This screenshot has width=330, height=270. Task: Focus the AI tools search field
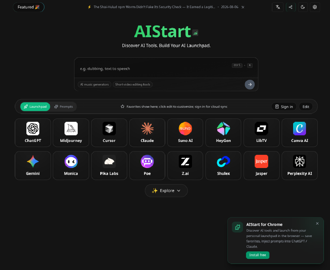point(154,69)
